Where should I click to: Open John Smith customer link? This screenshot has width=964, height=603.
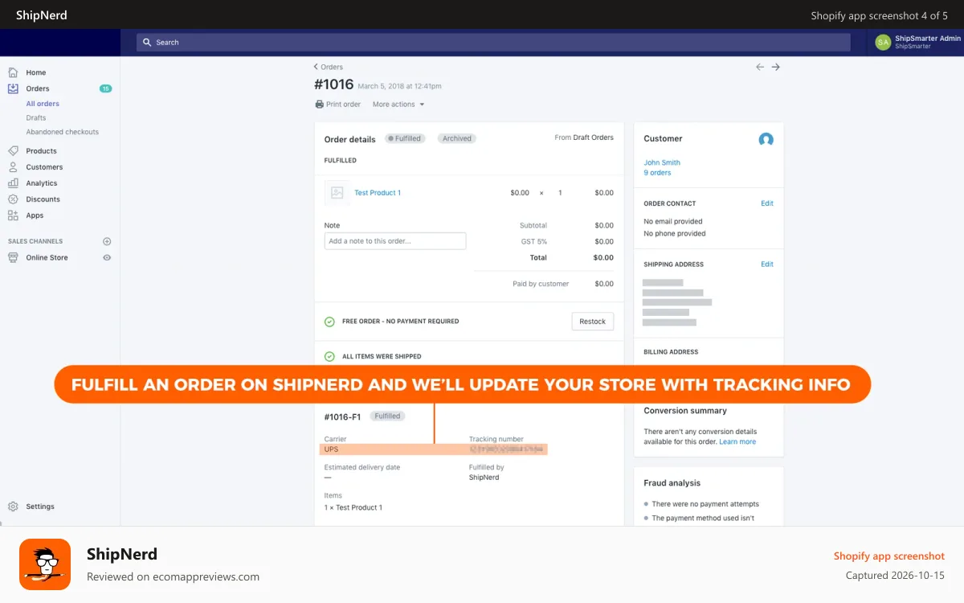coord(662,162)
